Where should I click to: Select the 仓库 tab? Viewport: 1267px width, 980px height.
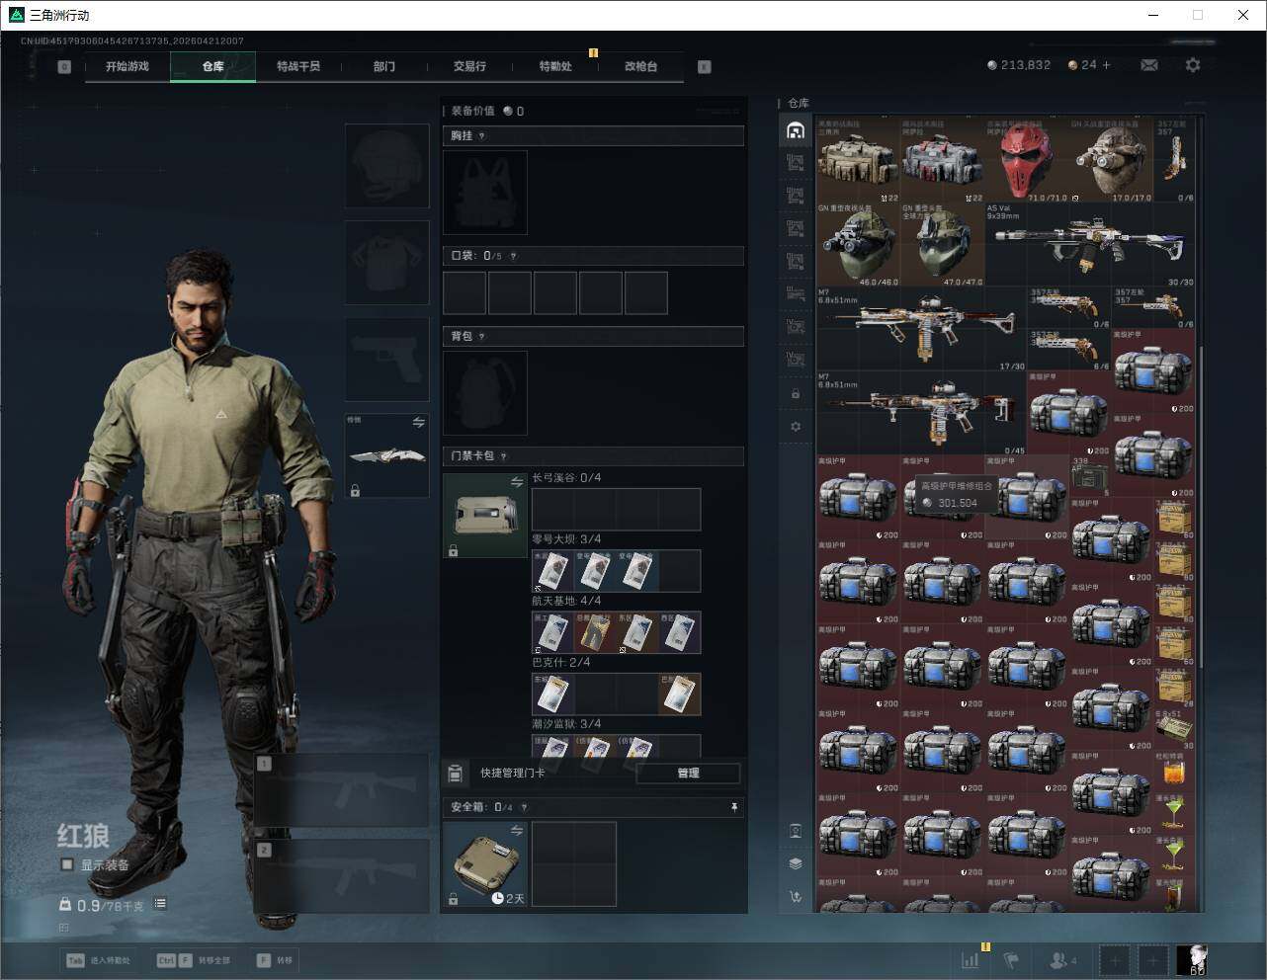213,66
